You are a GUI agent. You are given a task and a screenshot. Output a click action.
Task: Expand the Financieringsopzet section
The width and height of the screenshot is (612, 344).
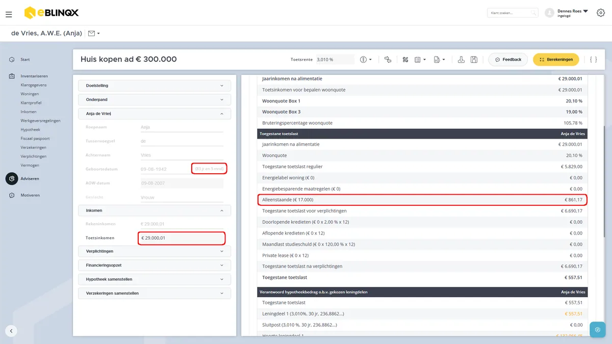click(155, 266)
